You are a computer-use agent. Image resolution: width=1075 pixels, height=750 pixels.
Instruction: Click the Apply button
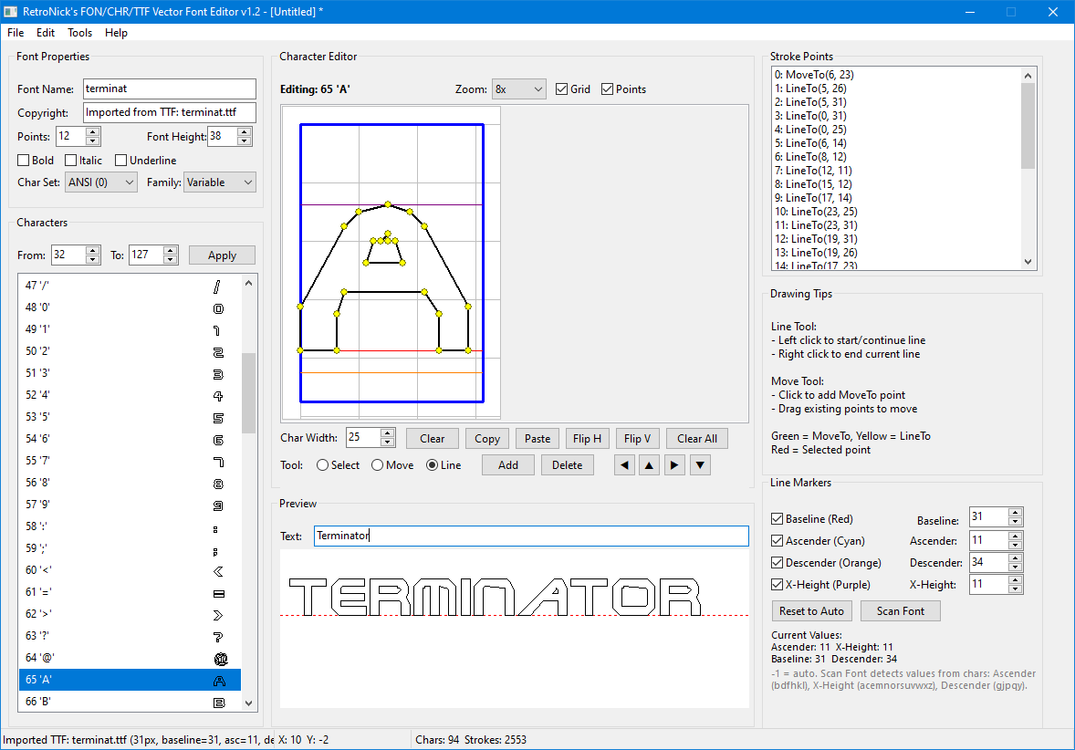pyautogui.click(x=222, y=255)
